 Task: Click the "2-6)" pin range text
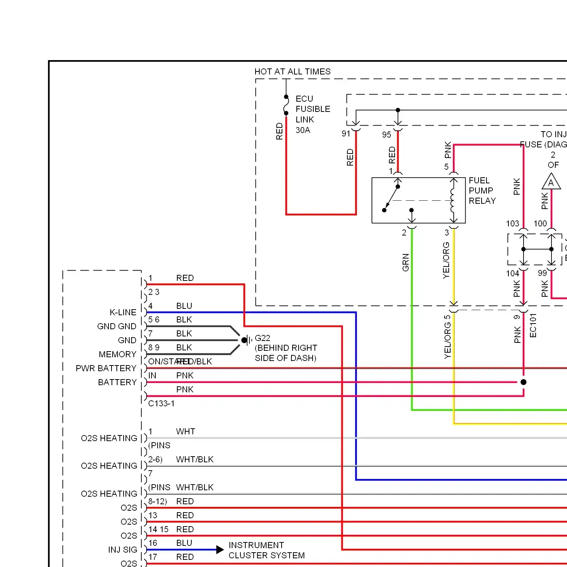point(155,459)
